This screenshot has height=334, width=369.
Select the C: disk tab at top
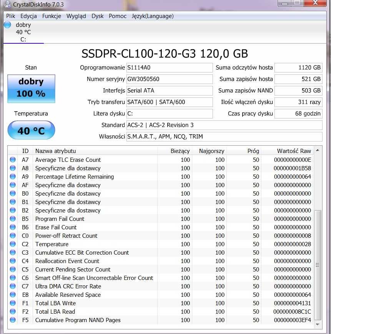pyautogui.click(x=23, y=32)
